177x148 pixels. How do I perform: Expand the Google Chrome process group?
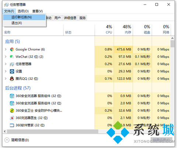[6, 49]
